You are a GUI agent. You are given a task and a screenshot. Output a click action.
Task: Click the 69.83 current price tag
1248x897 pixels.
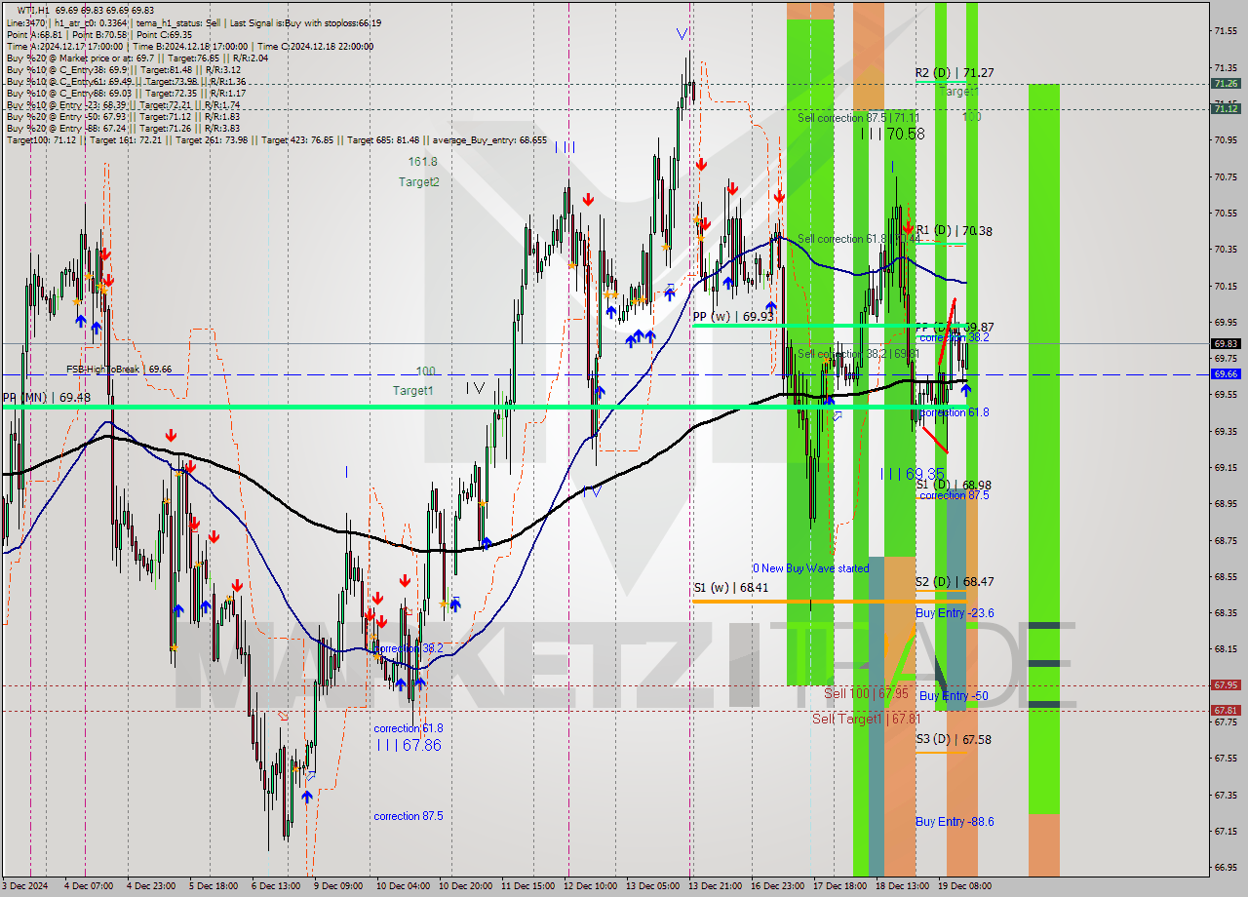pos(1226,344)
